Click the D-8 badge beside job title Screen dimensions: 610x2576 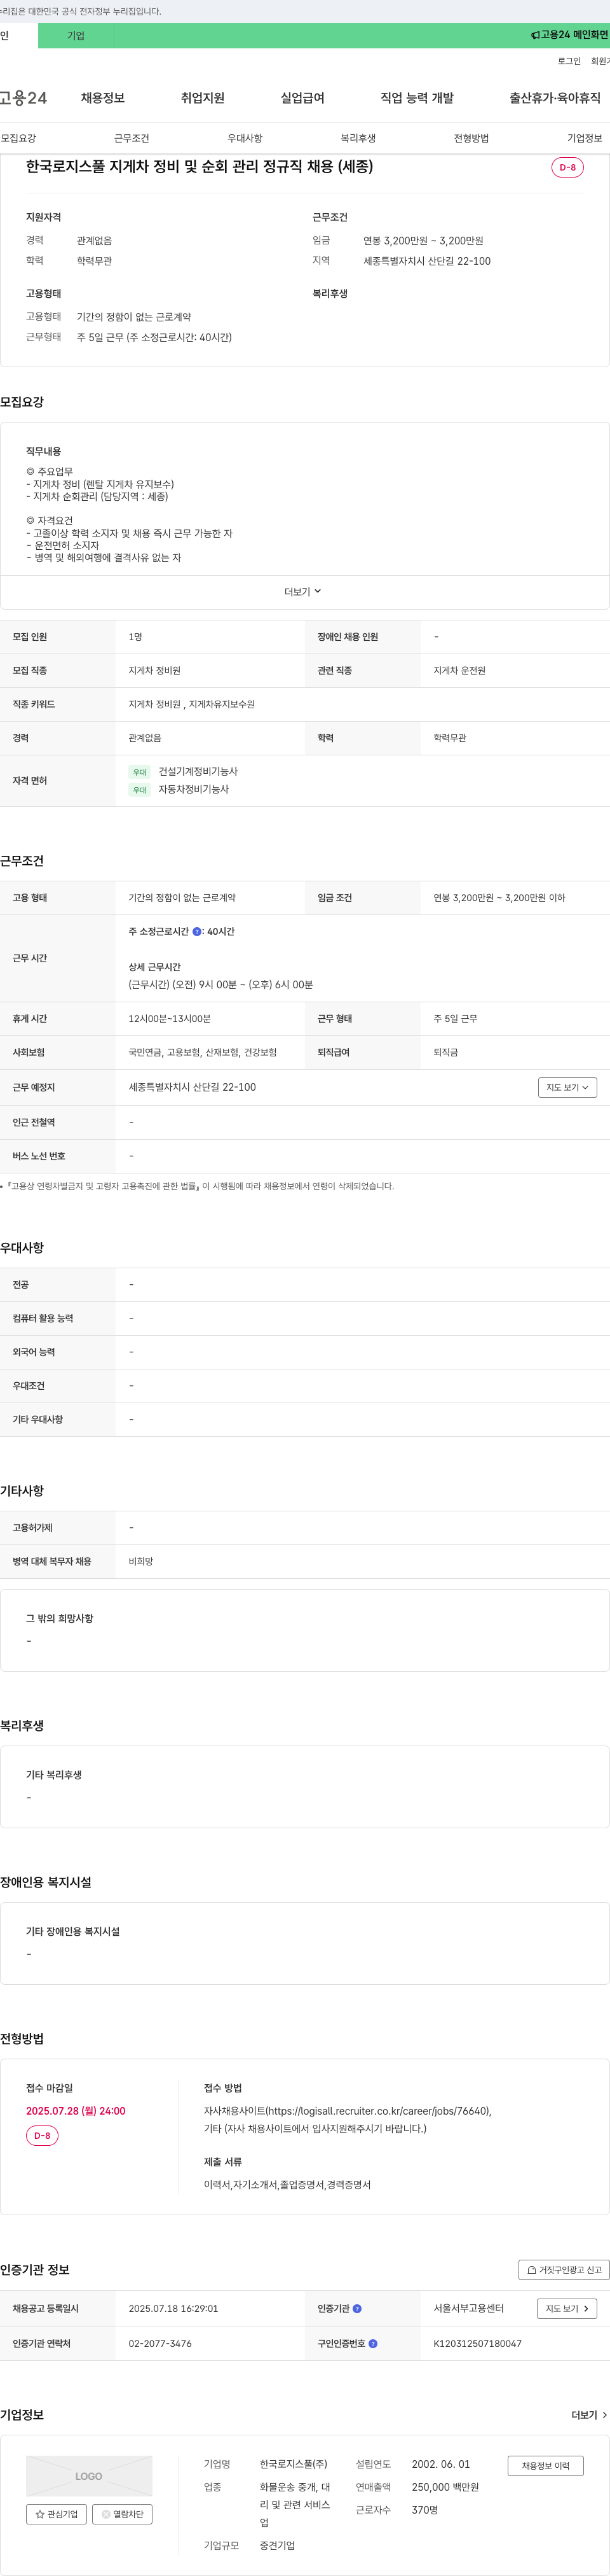(567, 167)
